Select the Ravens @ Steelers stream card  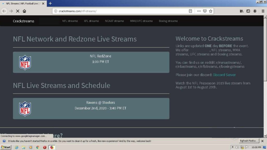(91, 108)
